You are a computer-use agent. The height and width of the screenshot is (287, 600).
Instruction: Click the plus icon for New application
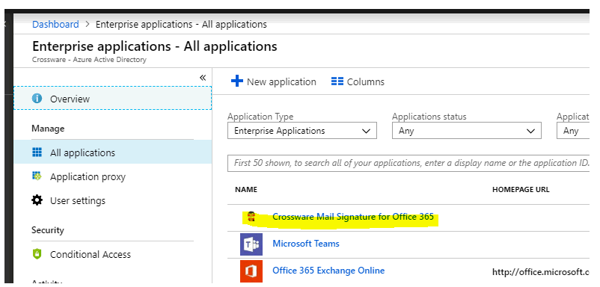coord(237,81)
